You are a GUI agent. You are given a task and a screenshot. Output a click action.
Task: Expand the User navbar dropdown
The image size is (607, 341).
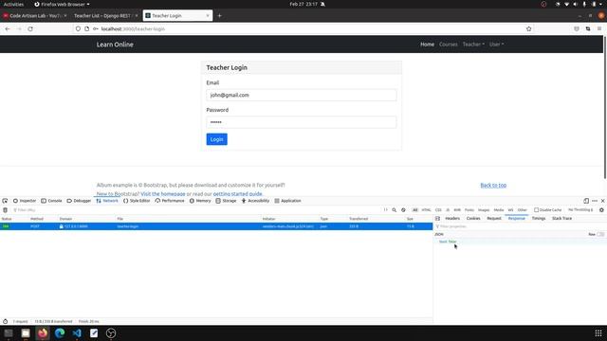496,45
